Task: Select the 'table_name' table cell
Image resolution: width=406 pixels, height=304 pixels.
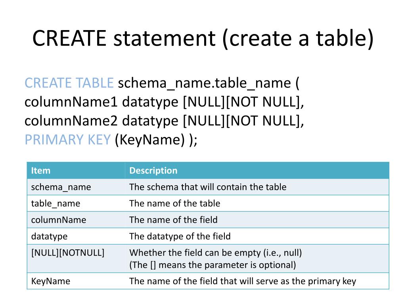Action: point(76,203)
